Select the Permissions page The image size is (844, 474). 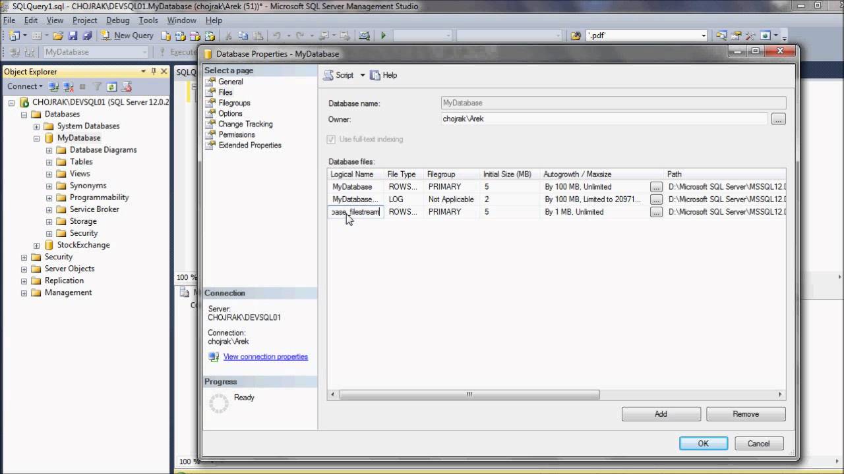click(x=237, y=134)
